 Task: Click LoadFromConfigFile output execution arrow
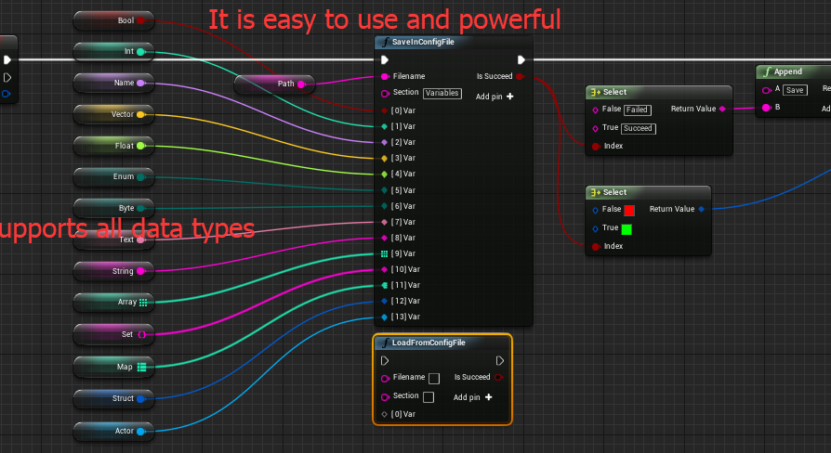pos(500,360)
